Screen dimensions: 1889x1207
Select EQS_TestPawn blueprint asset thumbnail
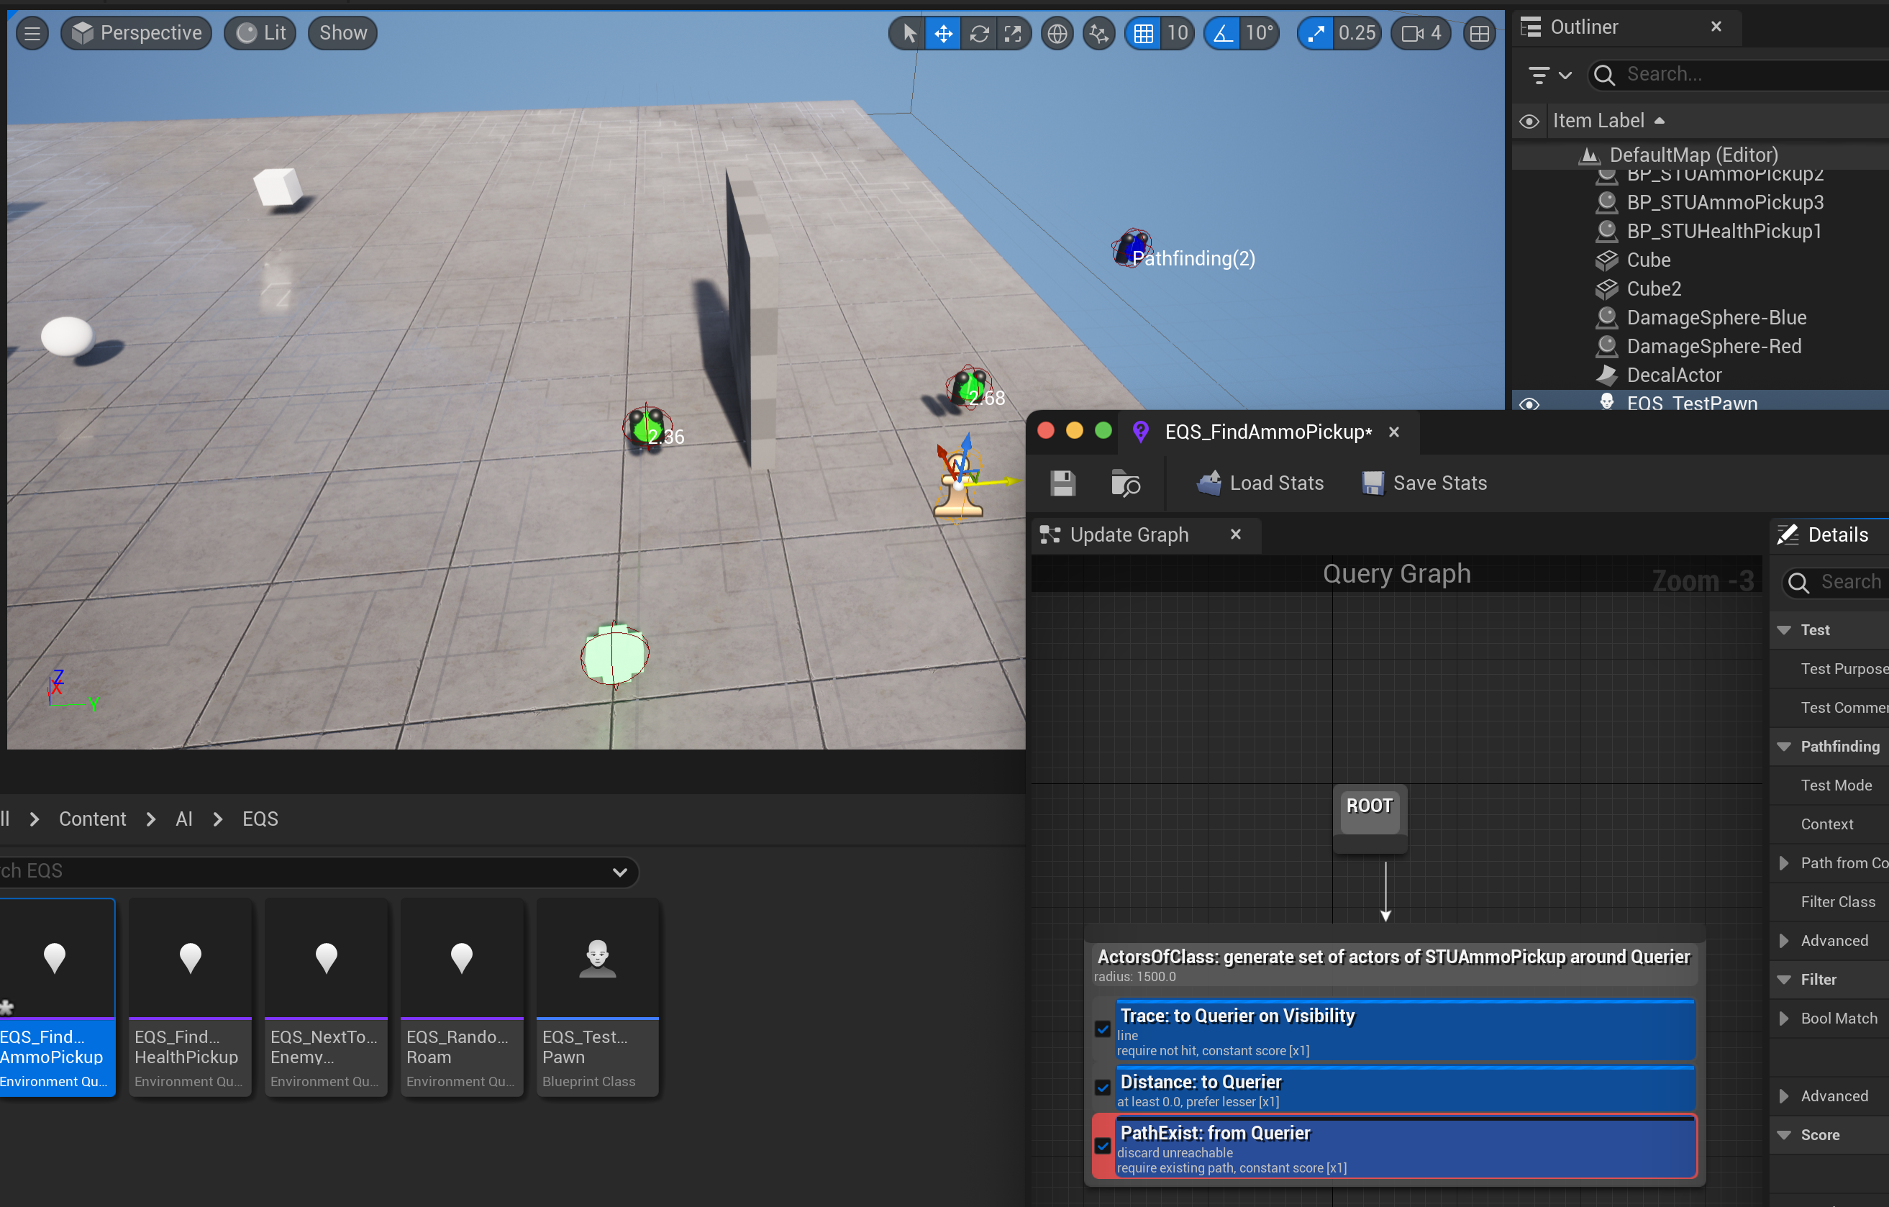[598, 997]
